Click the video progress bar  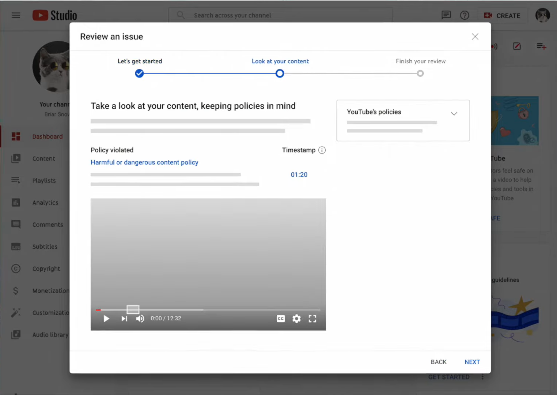click(x=208, y=310)
